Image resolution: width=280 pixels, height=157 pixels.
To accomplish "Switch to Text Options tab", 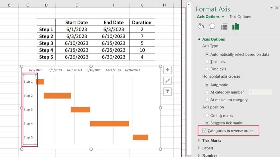I will (240, 17).
